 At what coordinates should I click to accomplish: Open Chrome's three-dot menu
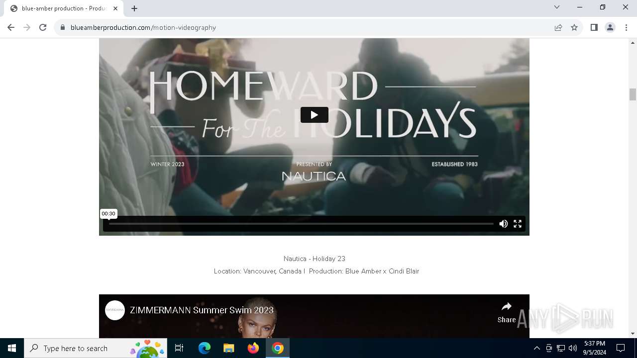coord(626,27)
